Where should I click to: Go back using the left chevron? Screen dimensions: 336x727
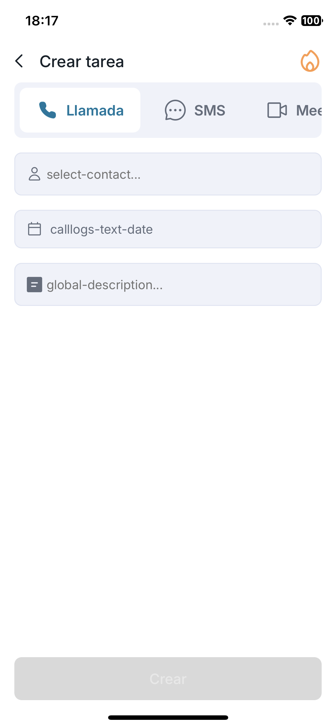19,61
